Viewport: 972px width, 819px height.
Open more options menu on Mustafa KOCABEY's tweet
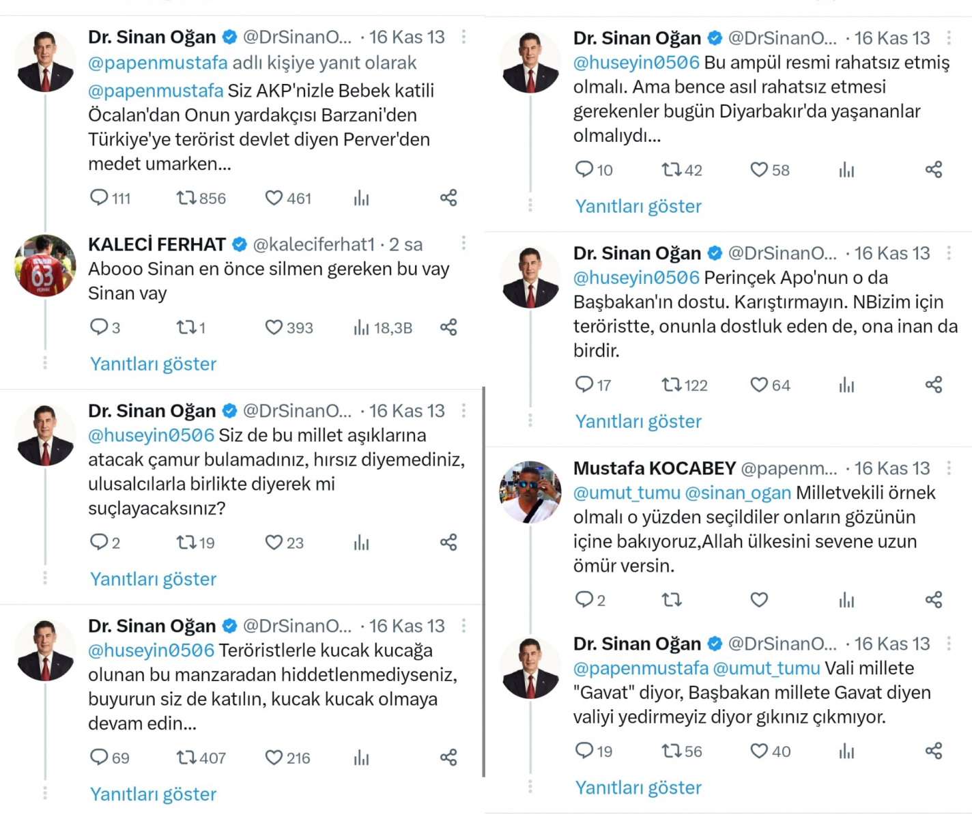pos(949,468)
